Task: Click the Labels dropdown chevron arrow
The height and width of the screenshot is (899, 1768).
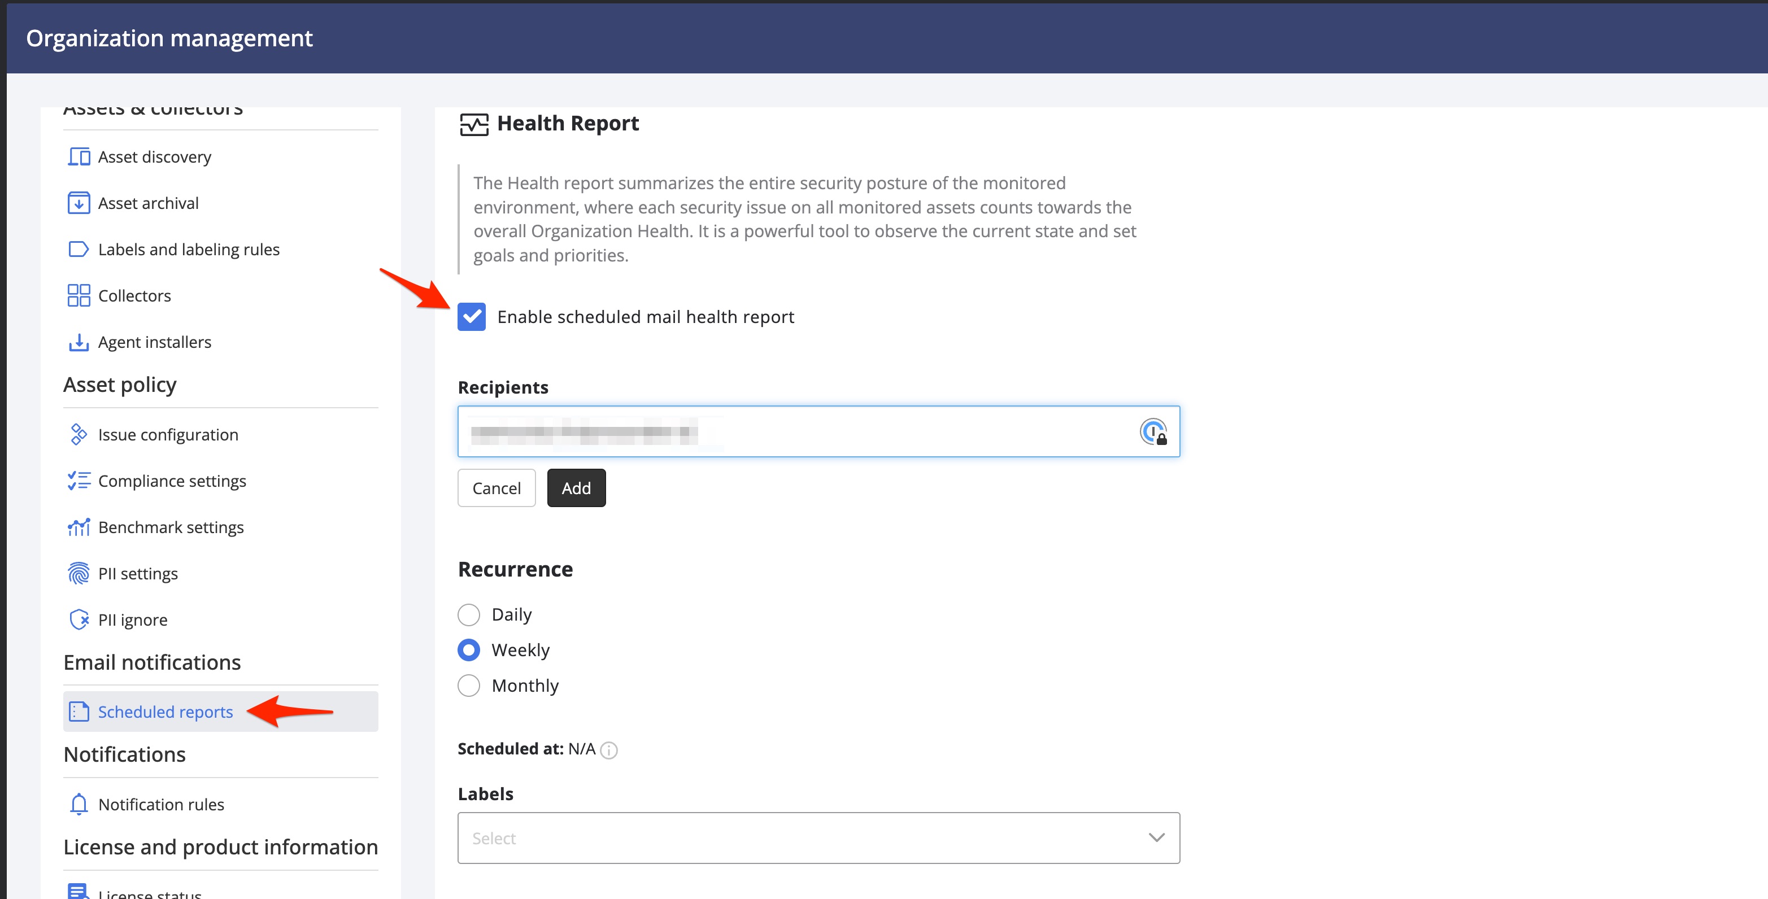Action: click(x=1156, y=838)
